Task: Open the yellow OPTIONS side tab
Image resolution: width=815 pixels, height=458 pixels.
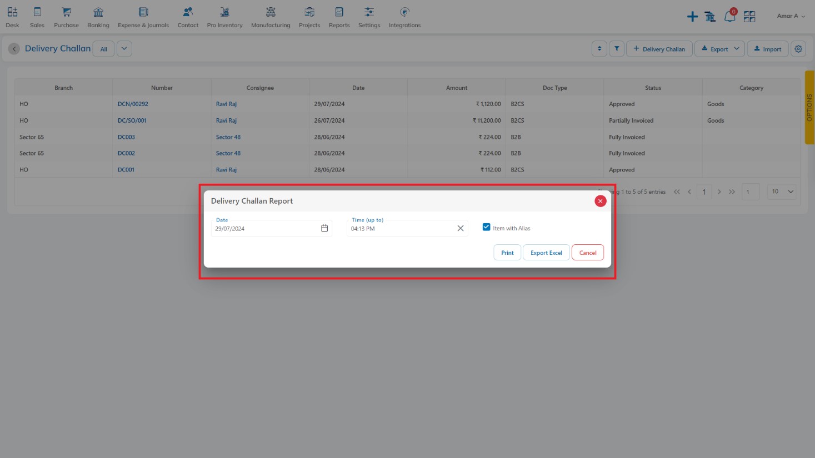Action: pos(809,108)
